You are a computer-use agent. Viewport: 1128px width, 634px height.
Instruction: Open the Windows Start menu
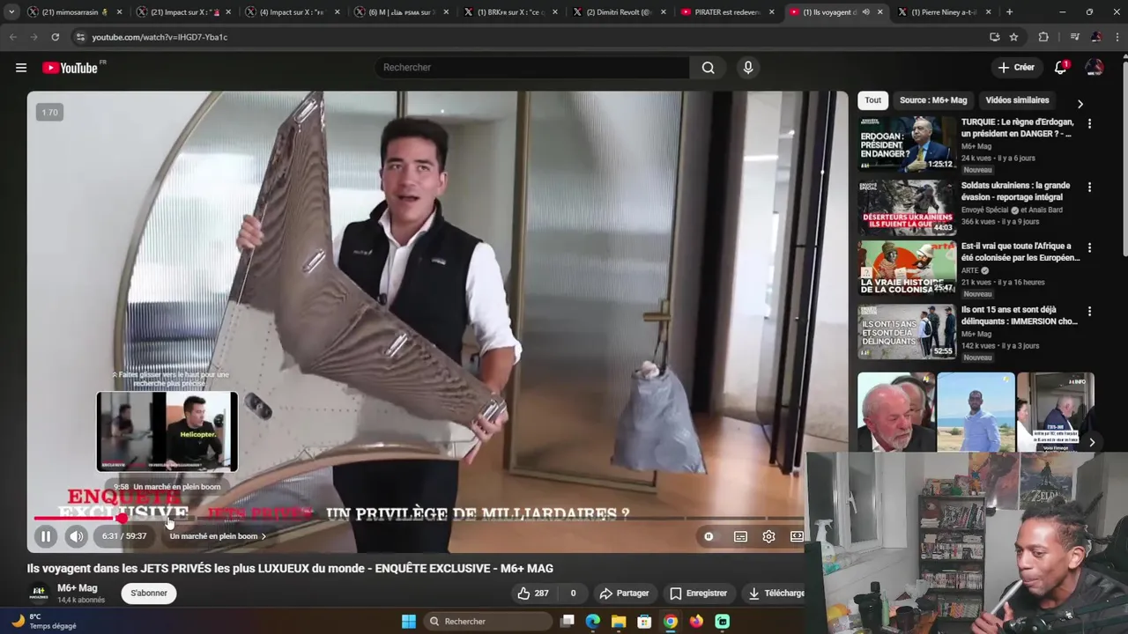point(409,622)
